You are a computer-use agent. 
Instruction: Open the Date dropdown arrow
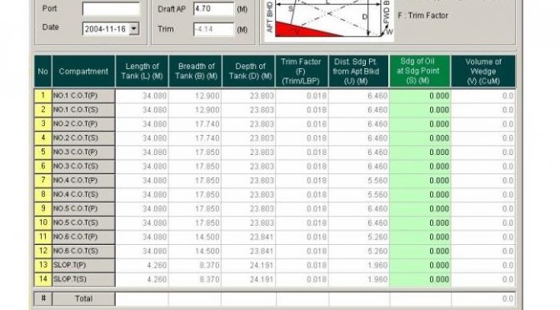point(134,29)
